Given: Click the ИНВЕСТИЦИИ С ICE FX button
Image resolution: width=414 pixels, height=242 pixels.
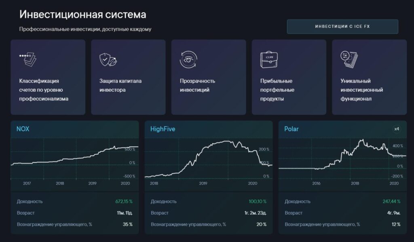Looking at the screenshot, I should [x=342, y=26].
